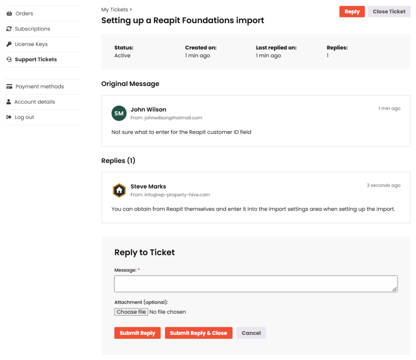
Task: Click the '3 seconds ago' timestamp
Action: tap(383, 185)
